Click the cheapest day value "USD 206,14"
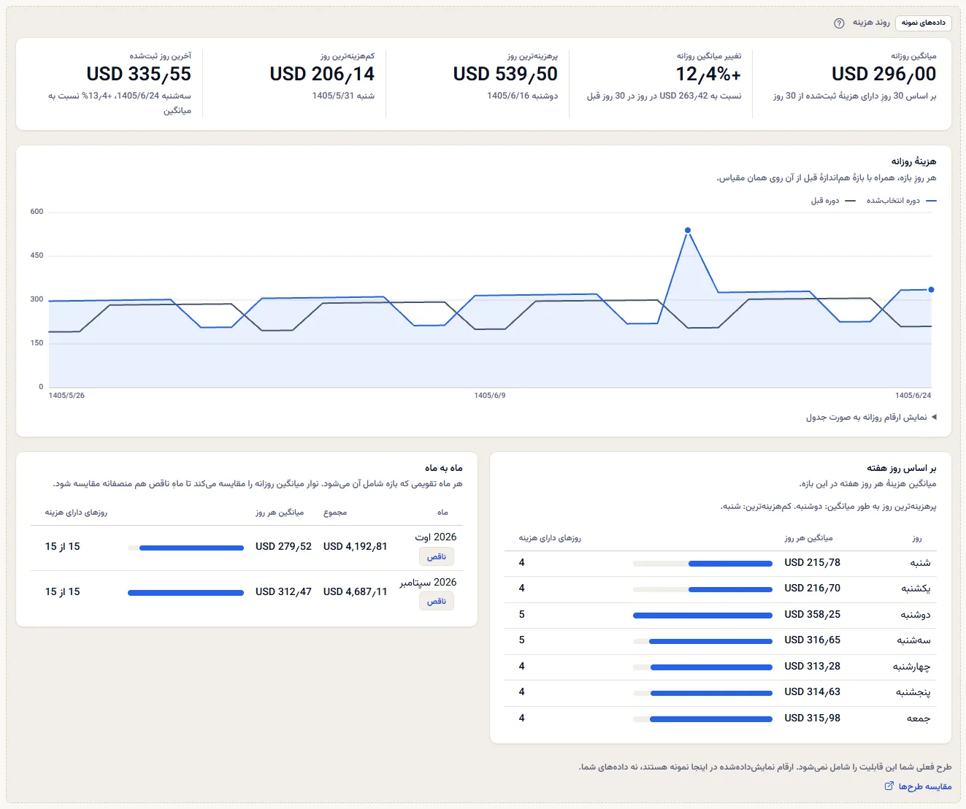Image resolution: width=966 pixels, height=809 pixels. [322, 74]
